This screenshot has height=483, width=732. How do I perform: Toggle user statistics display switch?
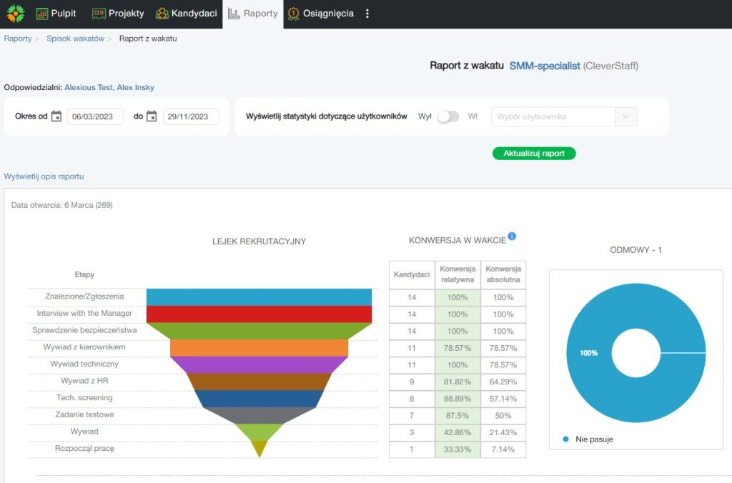pos(448,116)
